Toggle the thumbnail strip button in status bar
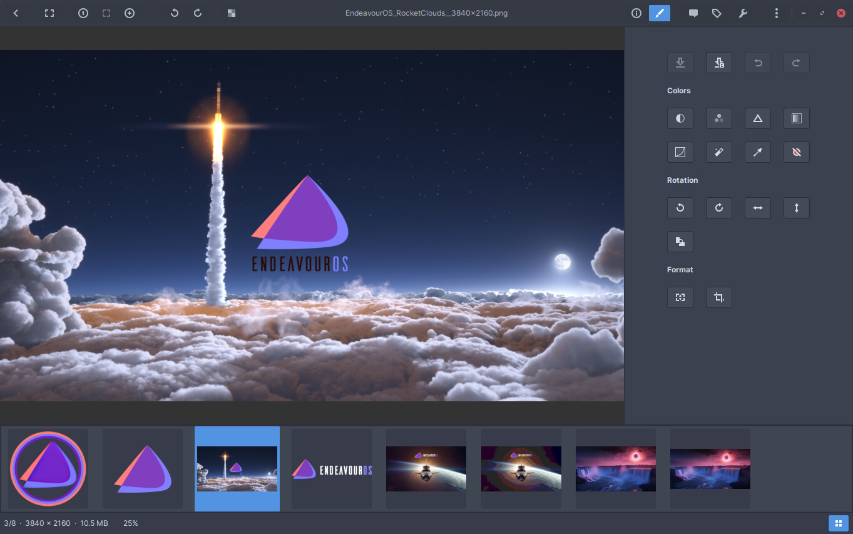This screenshot has width=853, height=534. 839,523
